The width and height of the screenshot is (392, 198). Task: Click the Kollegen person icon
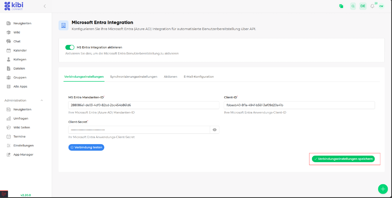coord(9,59)
